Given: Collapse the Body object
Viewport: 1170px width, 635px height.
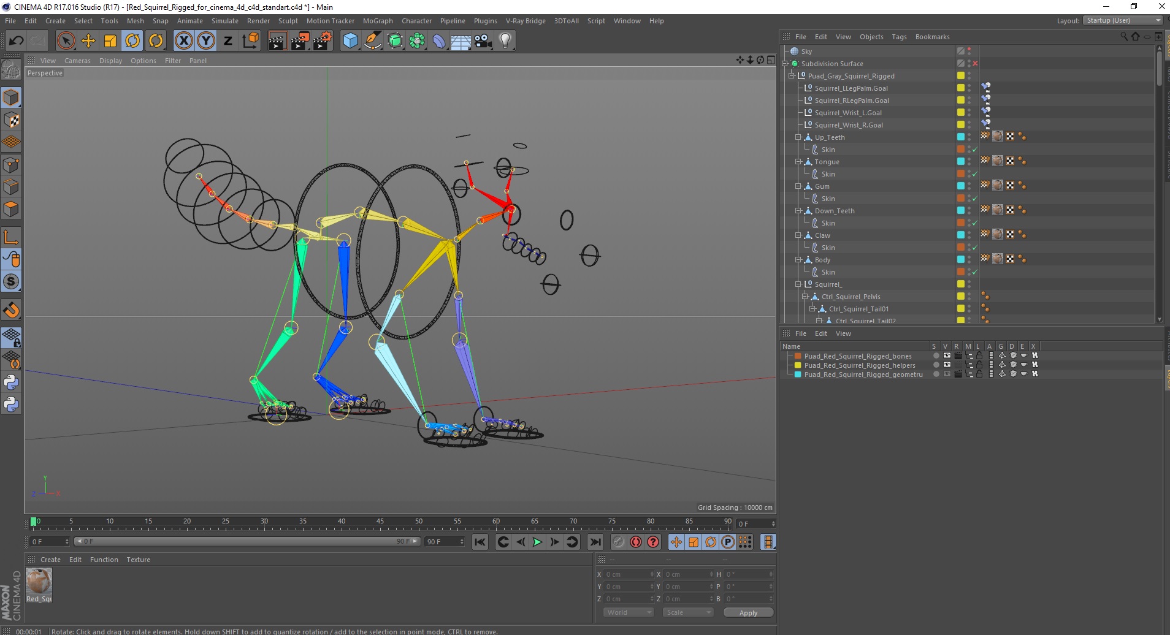Looking at the screenshot, I should [x=798, y=260].
